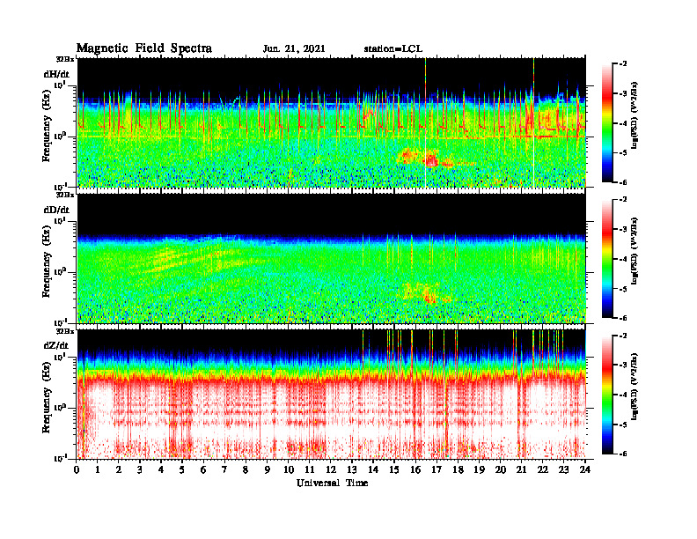Click hour tick label "9" on time axis
Screen dimensions: 697x539
pos(267,470)
